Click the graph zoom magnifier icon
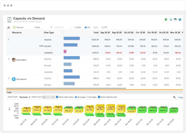This screenshot has height=133, width=186. pos(174,97)
